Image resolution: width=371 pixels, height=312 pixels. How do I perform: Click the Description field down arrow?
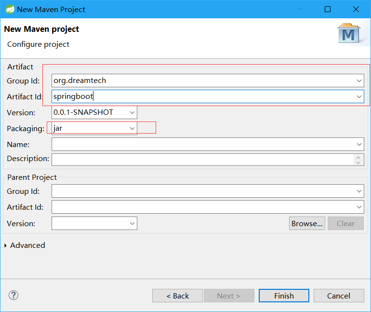point(358,163)
